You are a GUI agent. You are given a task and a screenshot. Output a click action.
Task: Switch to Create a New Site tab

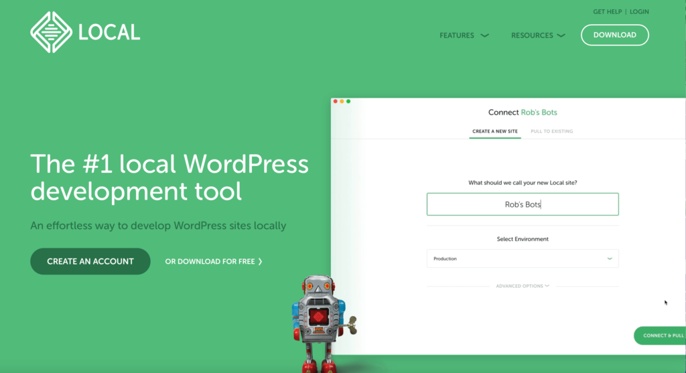[x=494, y=131]
